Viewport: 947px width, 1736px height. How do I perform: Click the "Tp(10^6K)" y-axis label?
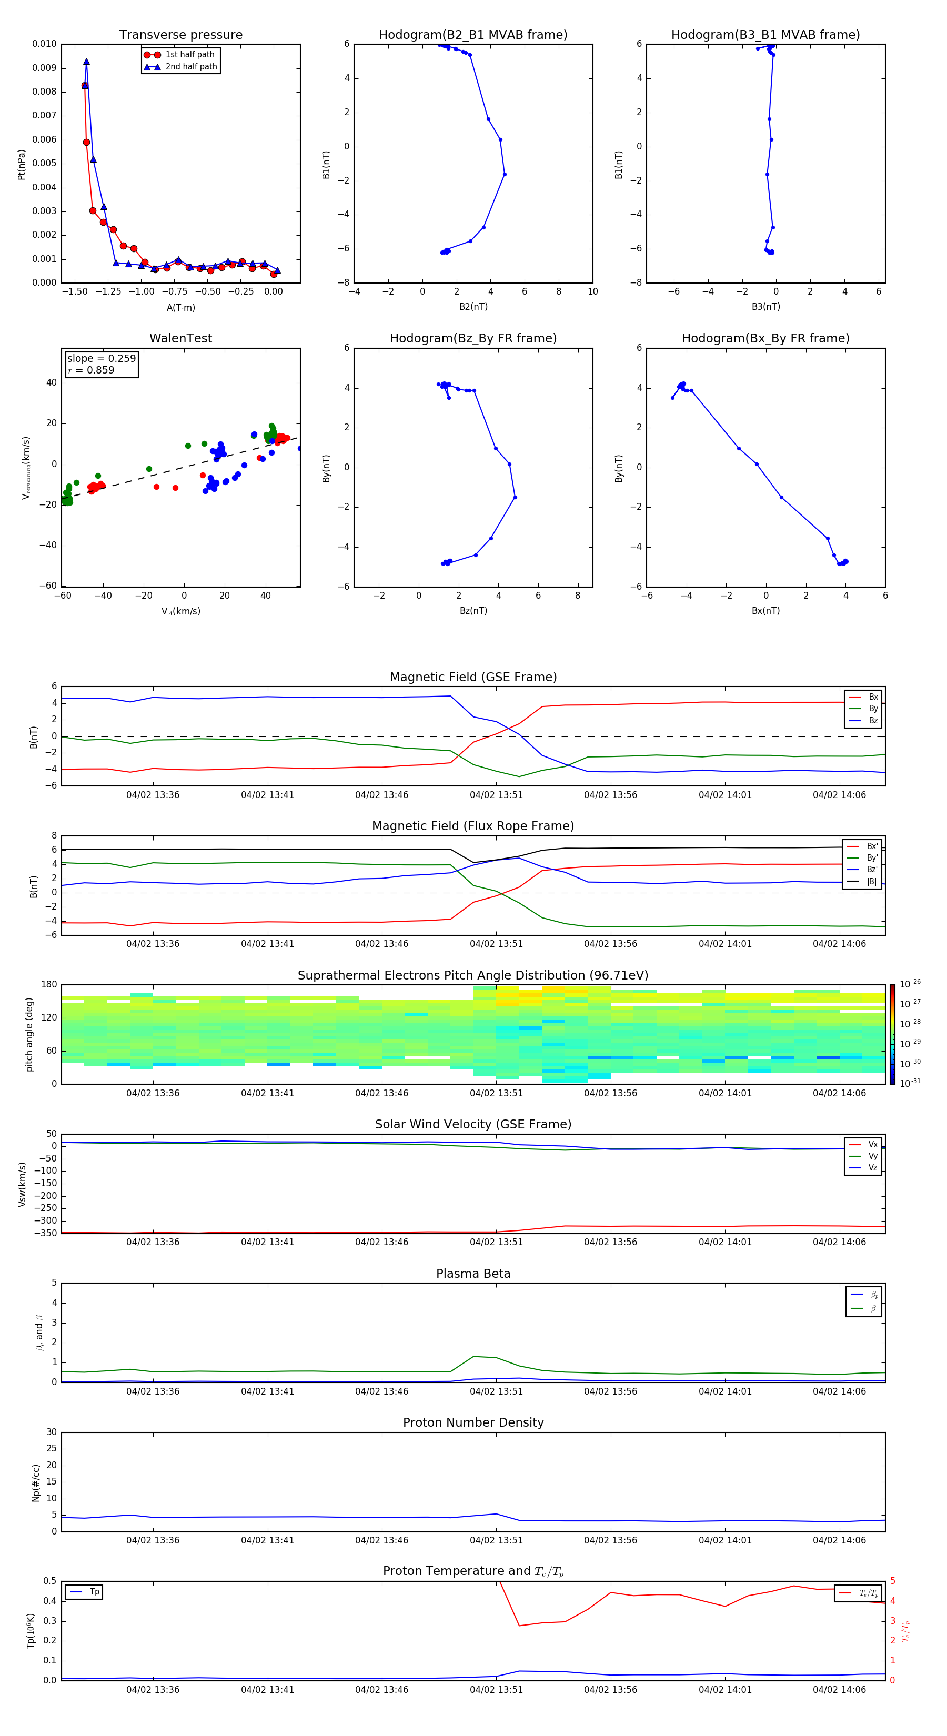click(x=31, y=1631)
